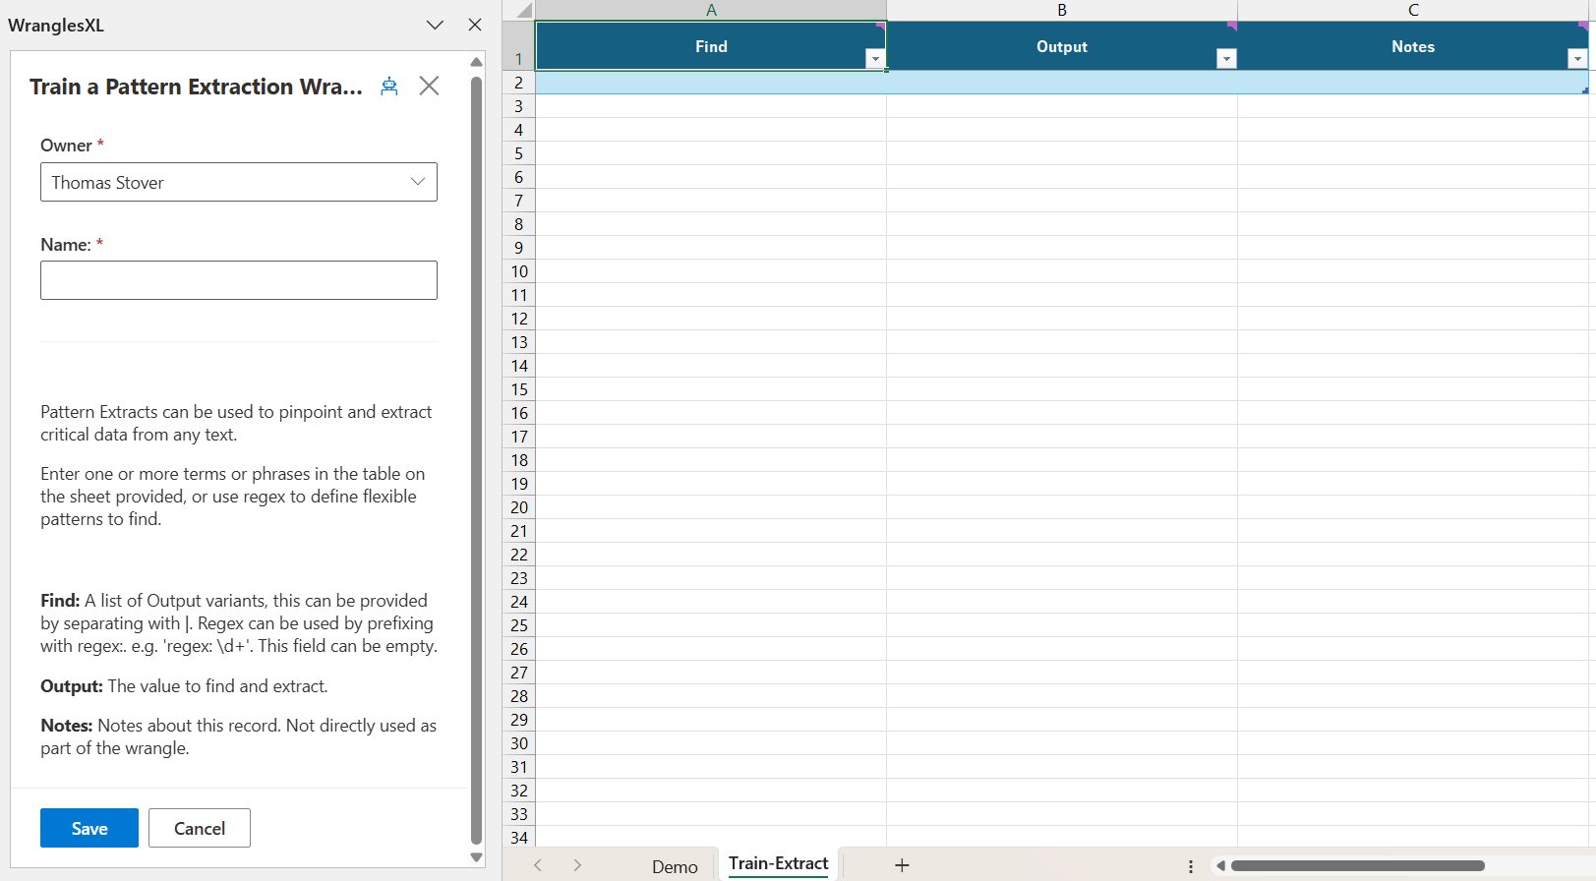Close the Train a Pattern Extraction panel

point(429,87)
